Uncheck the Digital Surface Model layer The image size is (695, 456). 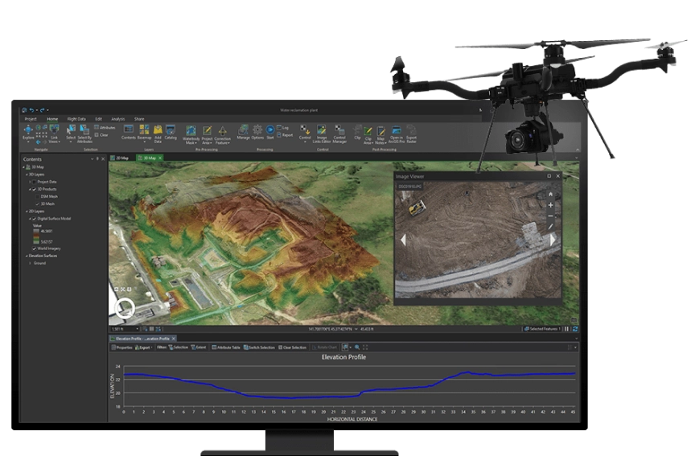[x=34, y=218]
